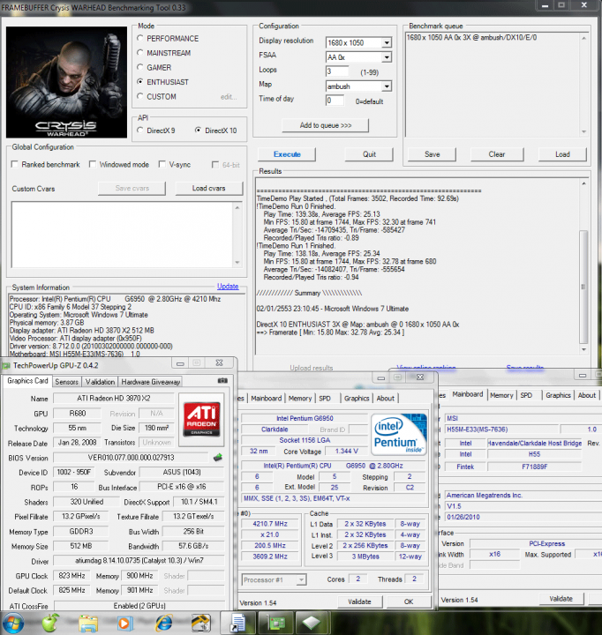Open GPU-Z Graphics Card tab
The width and height of the screenshot is (602, 635).
point(27,381)
